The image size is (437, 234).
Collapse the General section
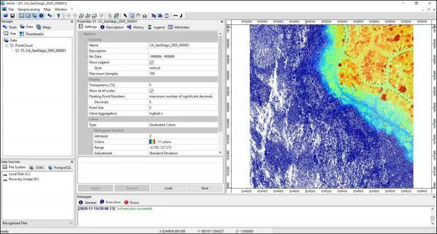click(86, 40)
